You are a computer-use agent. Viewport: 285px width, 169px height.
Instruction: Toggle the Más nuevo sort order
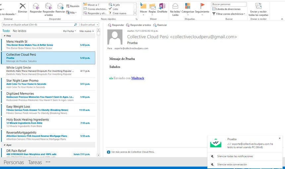86,31
